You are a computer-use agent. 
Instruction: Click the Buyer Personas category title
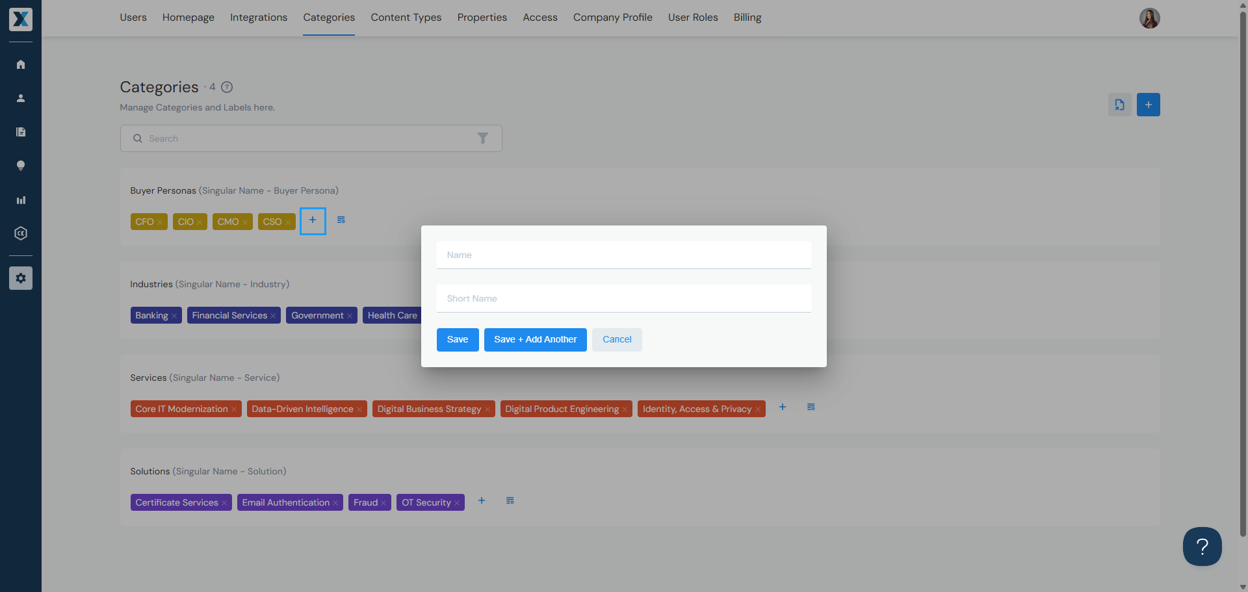[x=163, y=190]
